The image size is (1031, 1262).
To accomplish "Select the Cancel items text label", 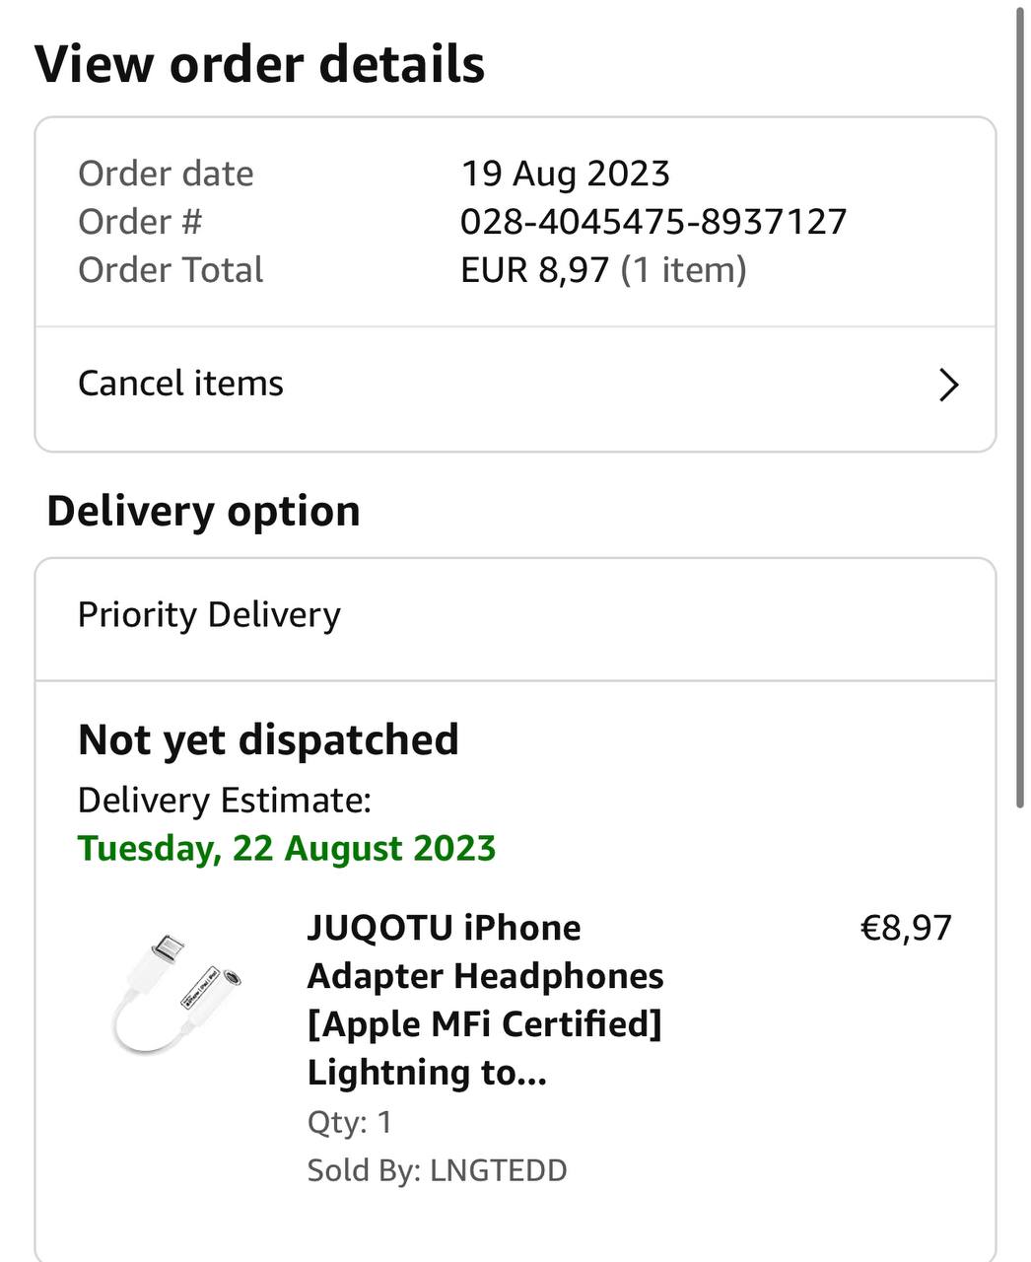I will click(x=180, y=384).
